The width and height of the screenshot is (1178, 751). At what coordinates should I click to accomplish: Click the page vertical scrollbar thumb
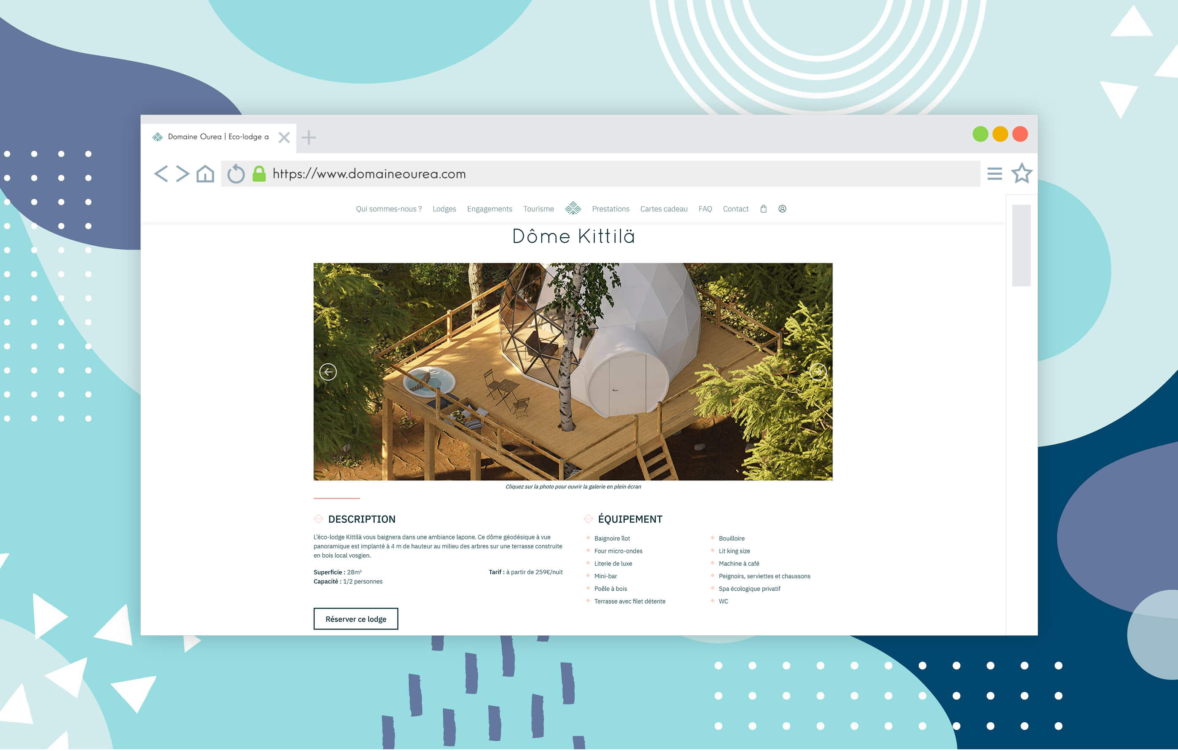pyautogui.click(x=1021, y=246)
